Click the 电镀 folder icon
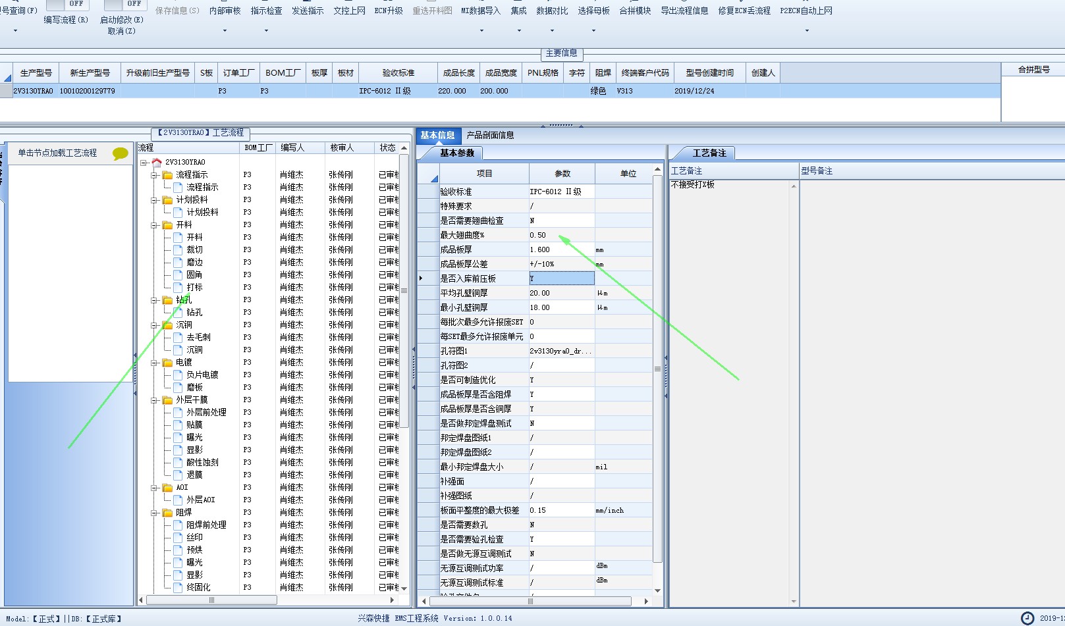The height and width of the screenshot is (626, 1065). pyautogui.click(x=167, y=362)
